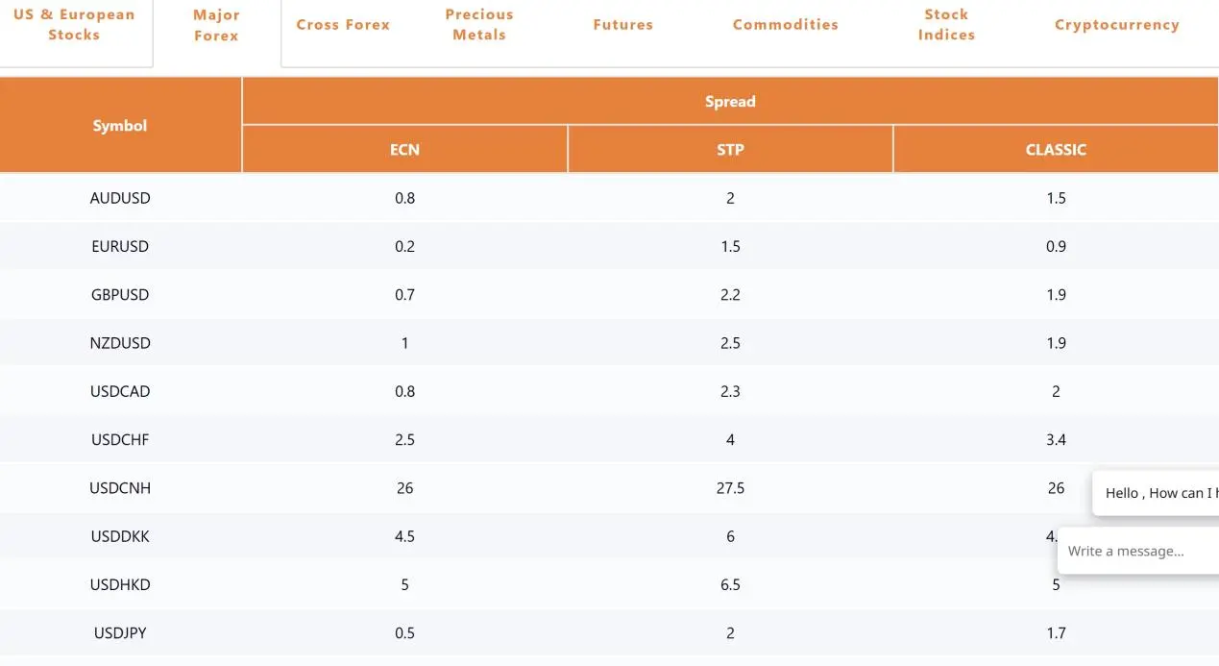This screenshot has width=1219, height=666.
Task: Click the USDCHF ECN spread value 2.5
Action: [x=404, y=440]
